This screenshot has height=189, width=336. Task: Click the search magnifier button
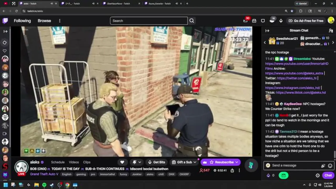[192, 21]
